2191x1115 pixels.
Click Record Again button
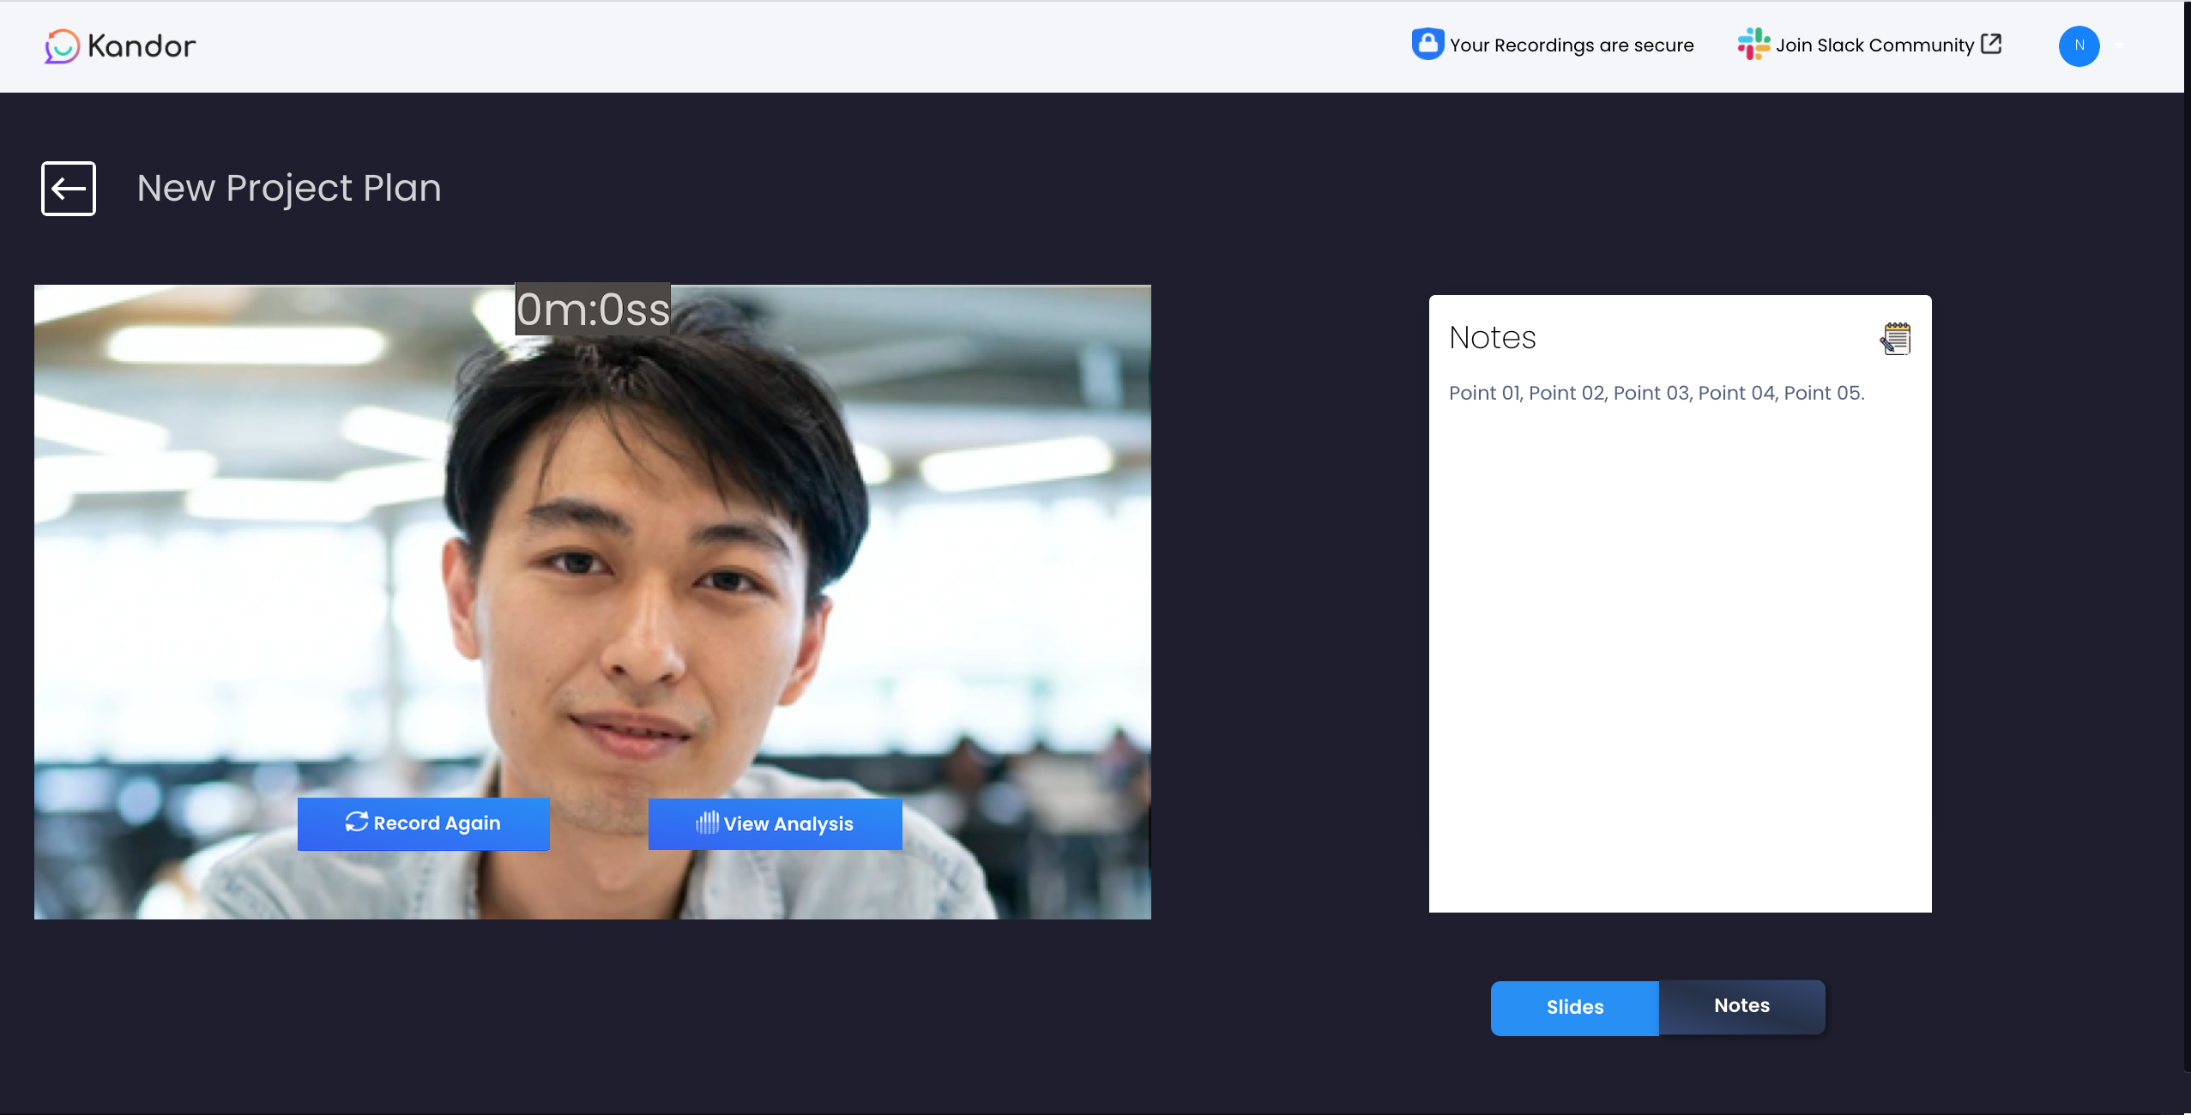424,823
